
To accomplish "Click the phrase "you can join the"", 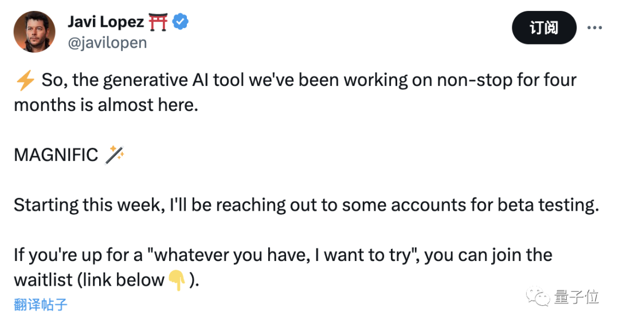I will 488,255.
